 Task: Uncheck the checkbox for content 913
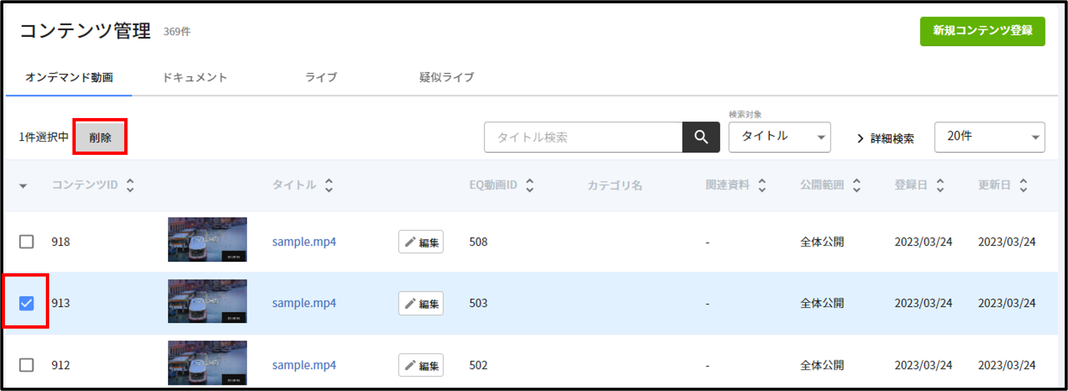click(x=27, y=303)
